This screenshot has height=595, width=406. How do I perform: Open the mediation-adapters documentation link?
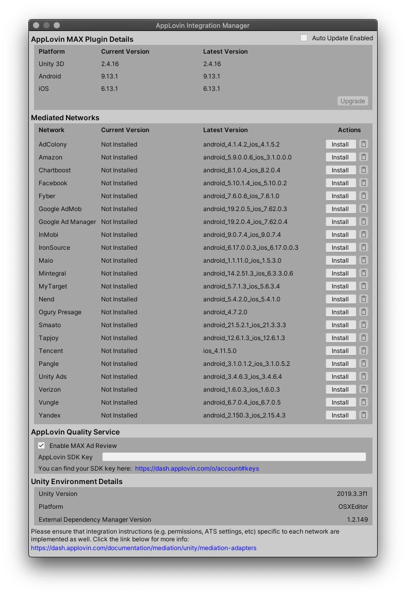(x=143, y=548)
